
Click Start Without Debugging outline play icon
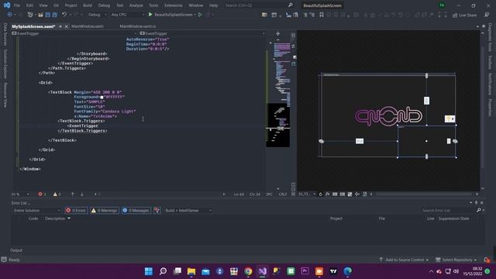(200, 15)
